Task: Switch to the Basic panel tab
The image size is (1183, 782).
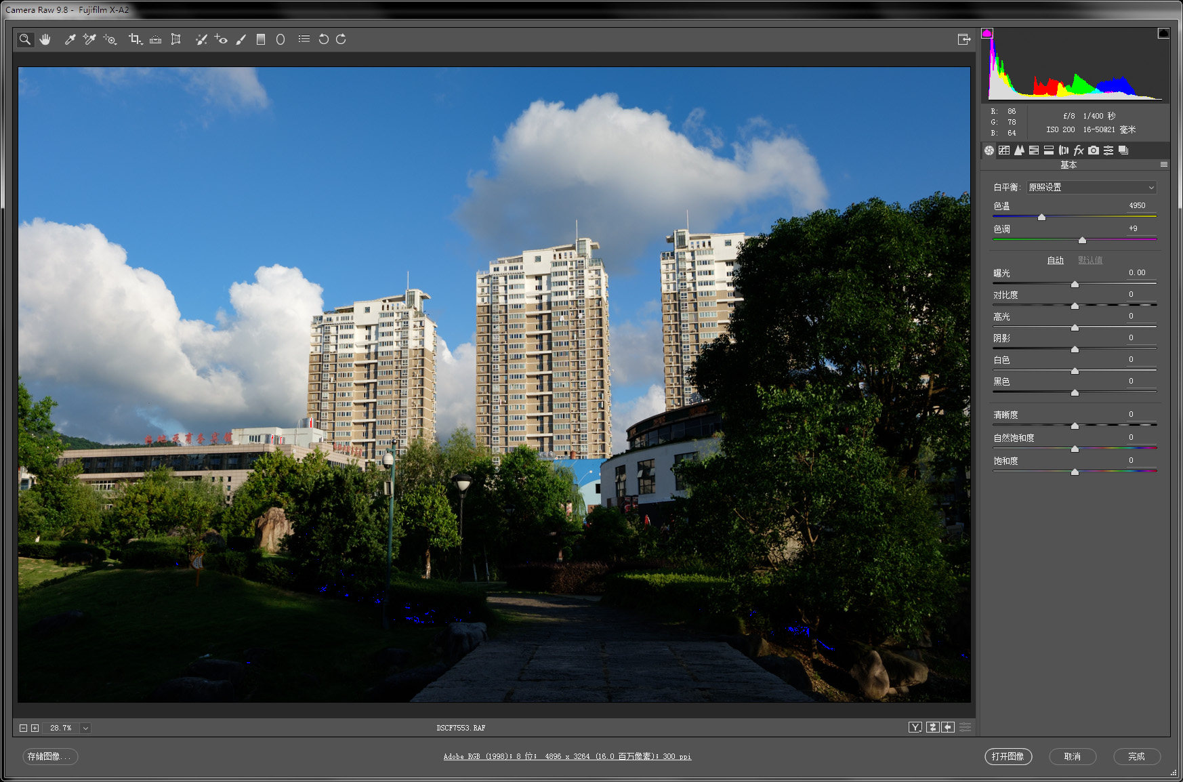Action: pos(989,150)
